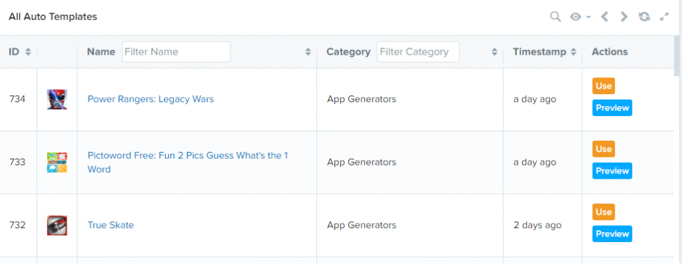Click Pictoword app thumbnail
This screenshot has height=264, width=682.
57,163
